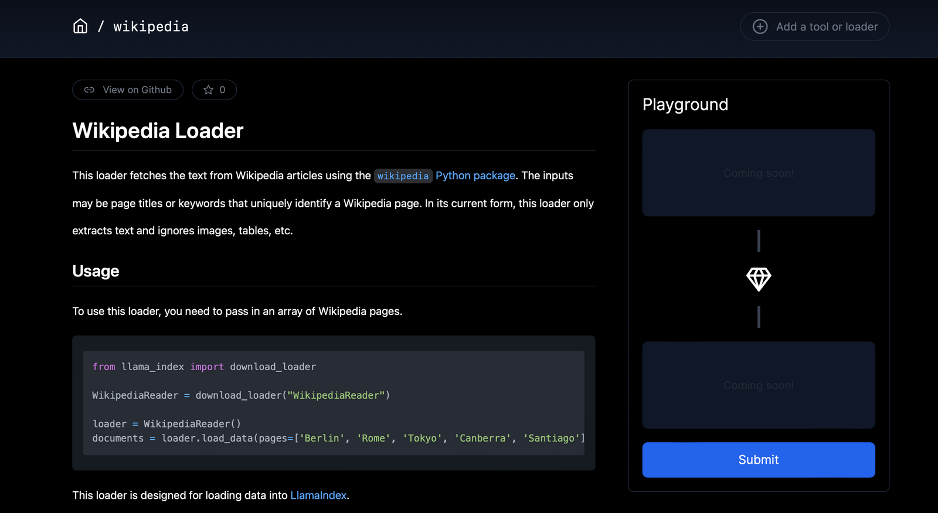Image resolution: width=938 pixels, height=513 pixels.
Task: Click 'Berlin' in the code snippet
Action: click(x=322, y=438)
